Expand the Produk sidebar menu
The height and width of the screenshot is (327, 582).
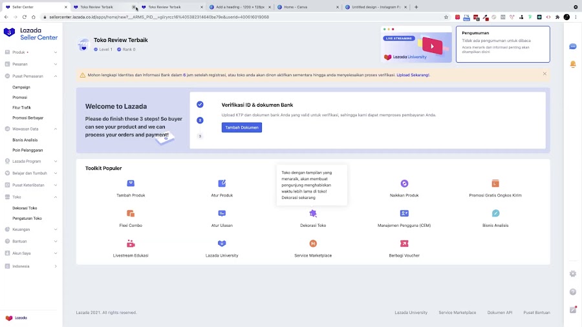coord(31,52)
